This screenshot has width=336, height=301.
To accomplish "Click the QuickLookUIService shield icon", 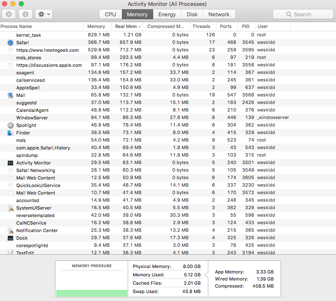I will tap(10, 185).
